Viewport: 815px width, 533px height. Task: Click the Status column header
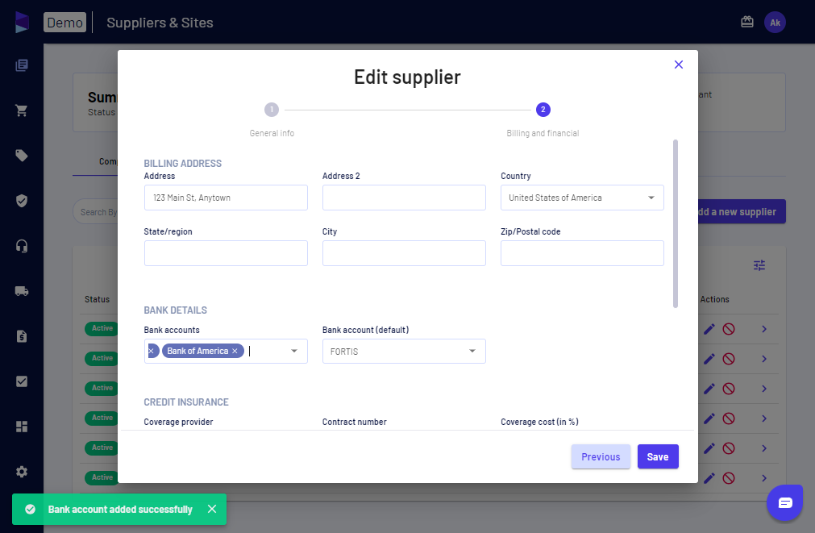[98, 299]
